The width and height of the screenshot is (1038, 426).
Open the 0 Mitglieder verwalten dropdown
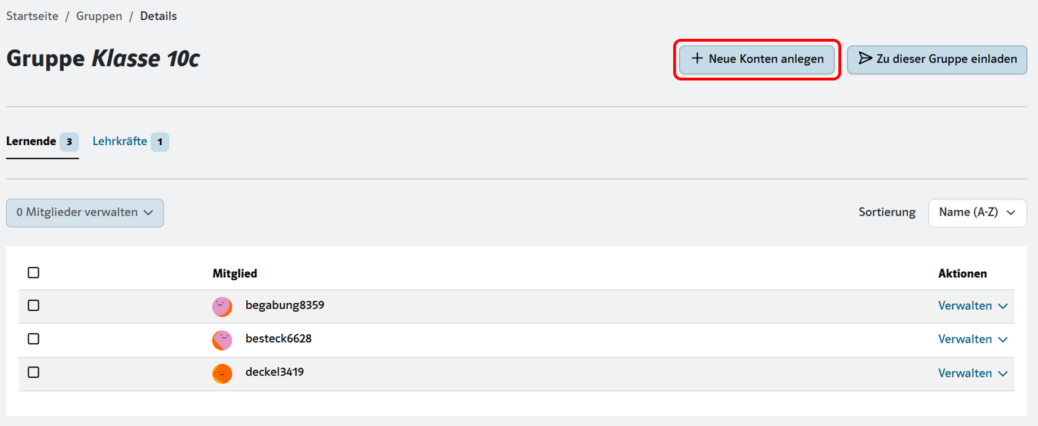point(85,213)
